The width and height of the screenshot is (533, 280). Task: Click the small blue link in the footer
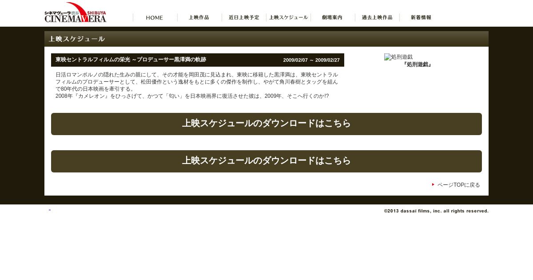tap(50, 209)
